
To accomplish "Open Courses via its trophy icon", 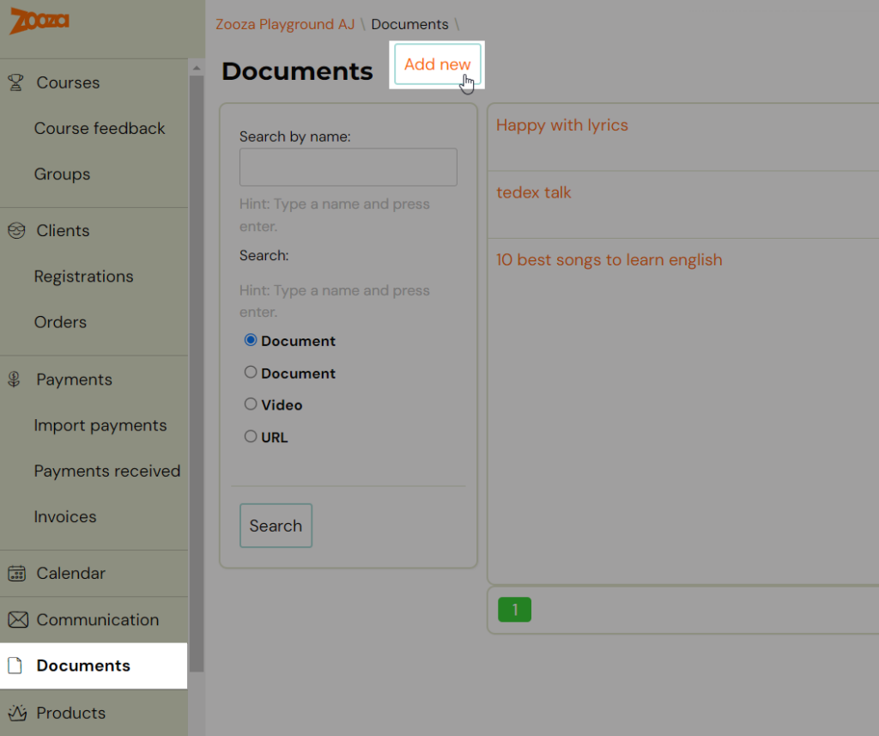I will 15,82.
